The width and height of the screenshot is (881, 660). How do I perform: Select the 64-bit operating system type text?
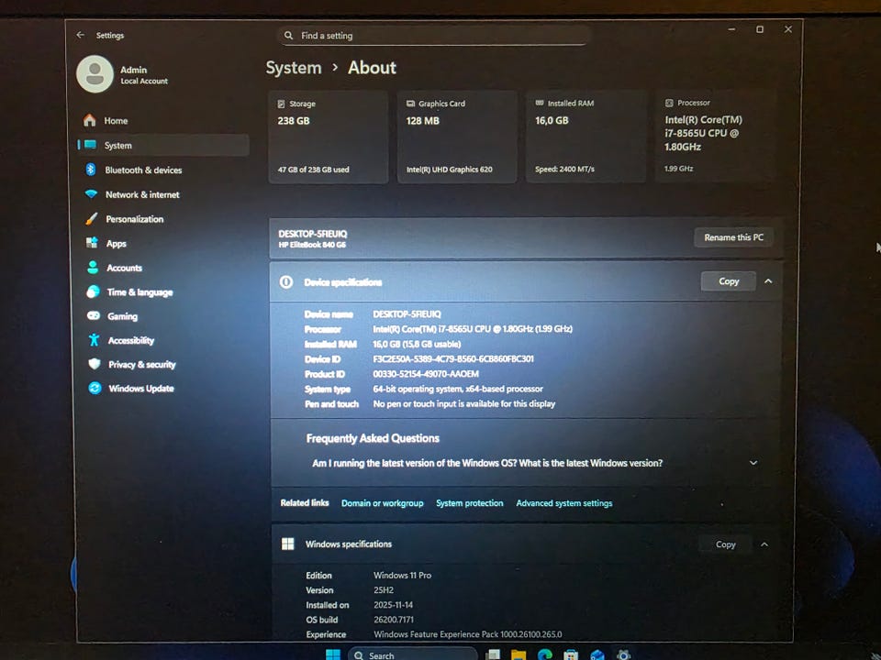tap(457, 389)
